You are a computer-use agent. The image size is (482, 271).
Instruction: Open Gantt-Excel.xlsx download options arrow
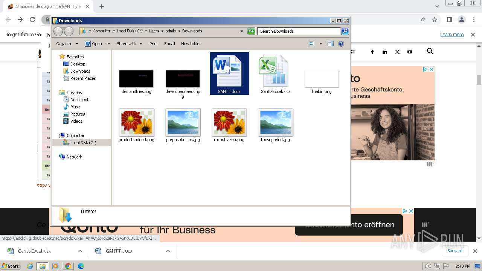(x=80, y=251)
